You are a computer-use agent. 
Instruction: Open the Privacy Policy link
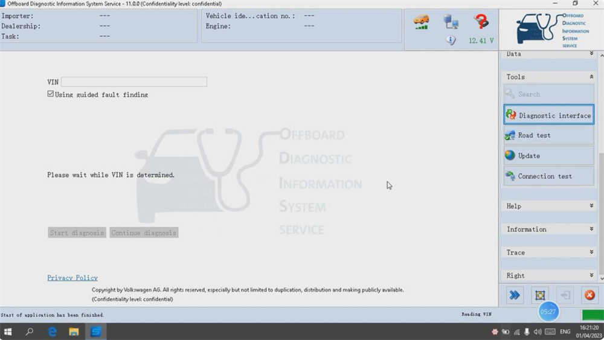pos(72,278)
